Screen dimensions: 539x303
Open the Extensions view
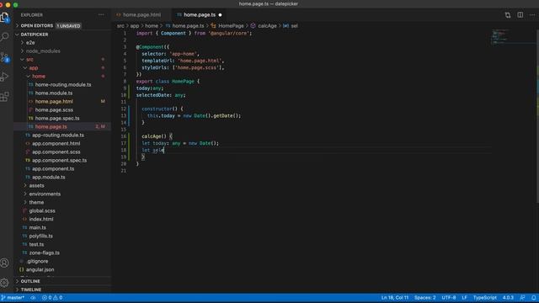coord(5,97)
